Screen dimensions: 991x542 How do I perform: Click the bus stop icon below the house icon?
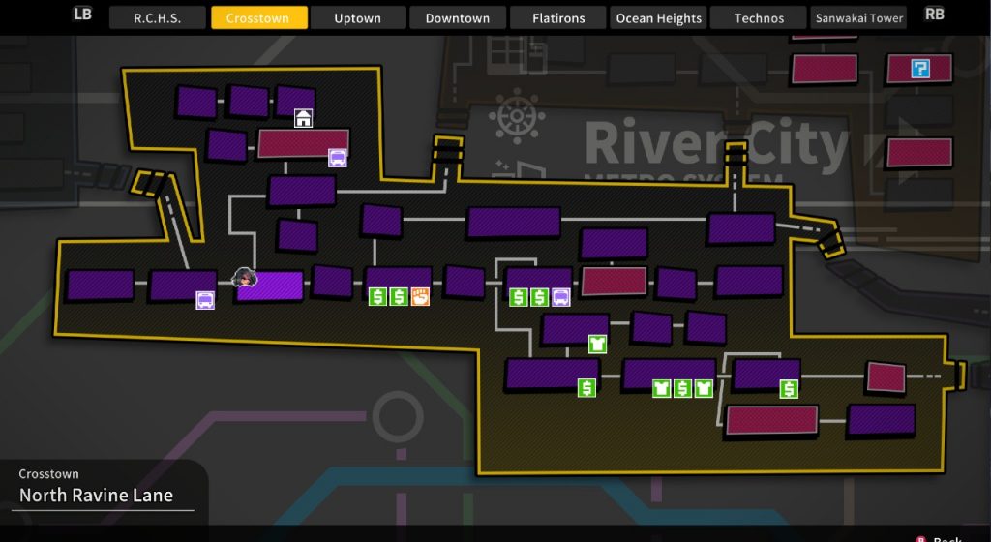click(x=338, y=158)
